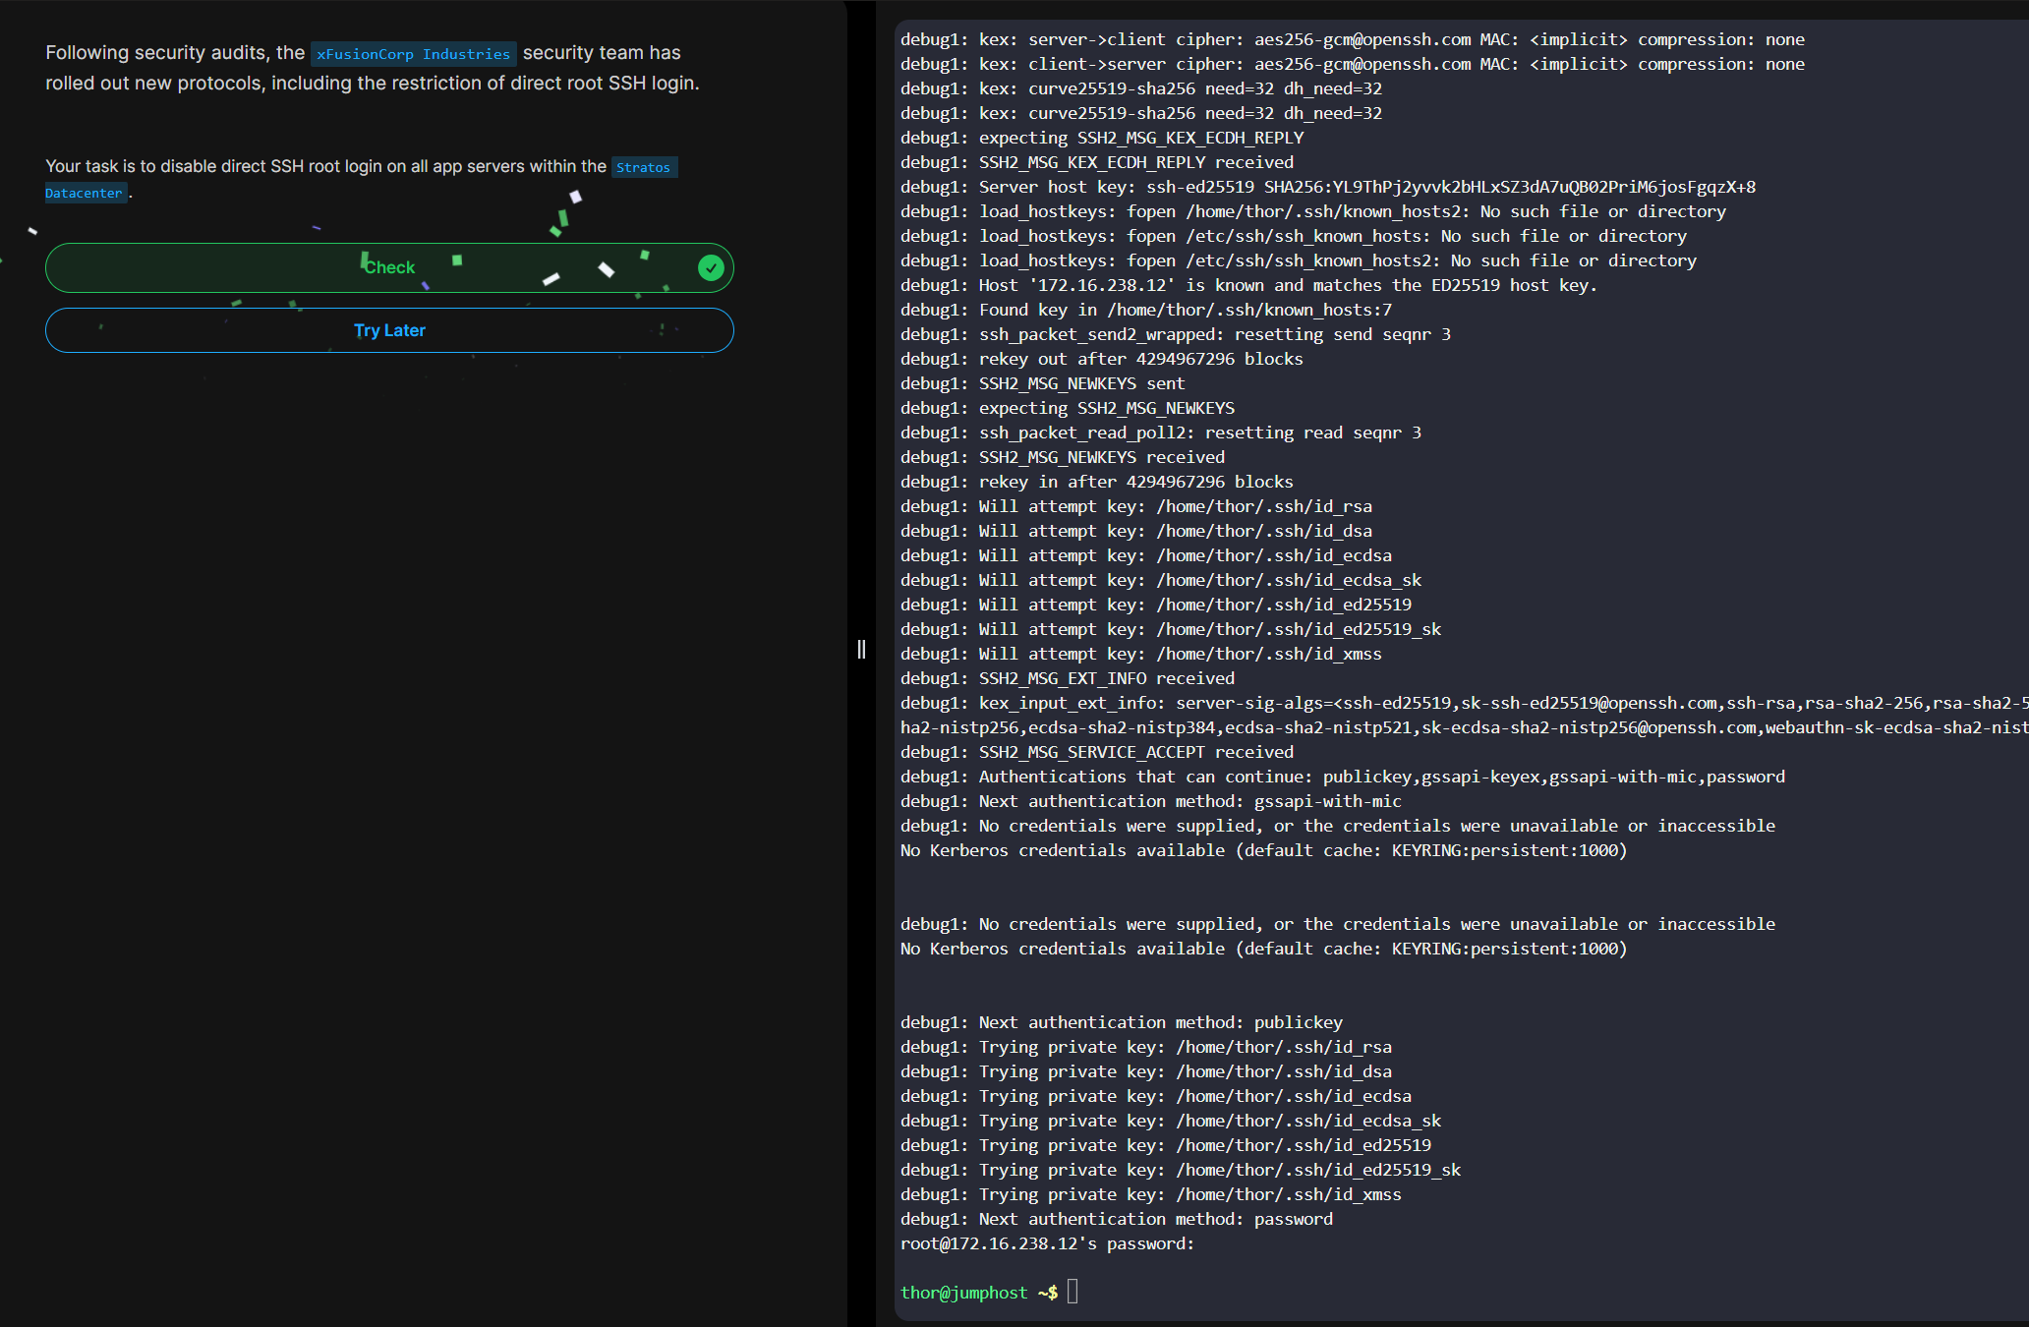Click the xFusionCorp Industries highlighted tag
The width and height of the screenshot is (2029, 1327).
[x=413, y=54]
